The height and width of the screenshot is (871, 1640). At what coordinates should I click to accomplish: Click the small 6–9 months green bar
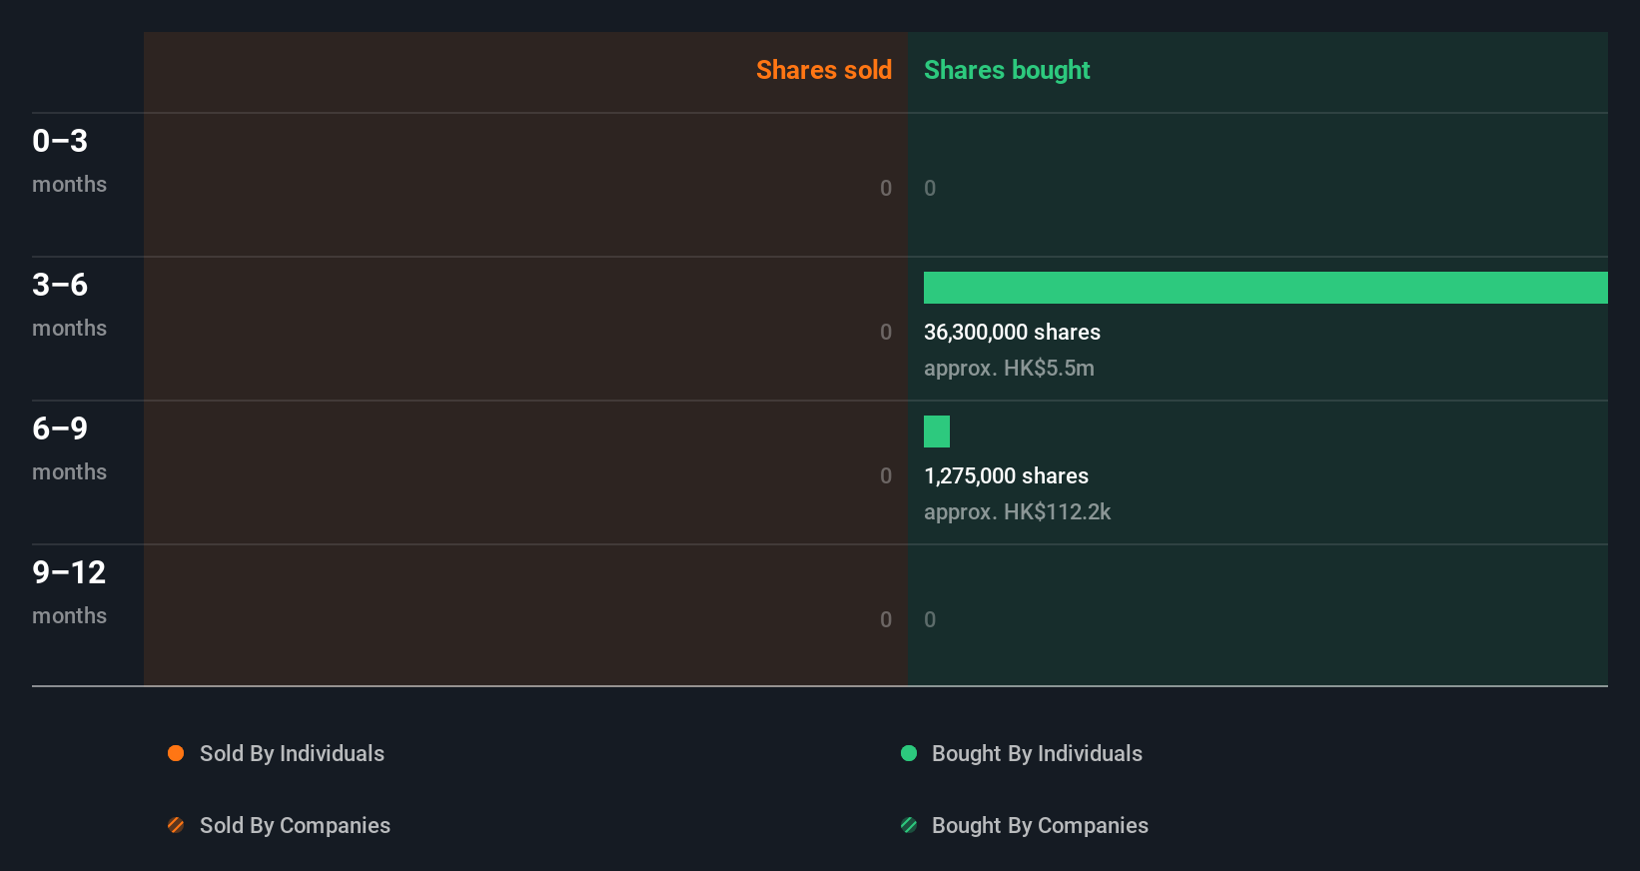(x=937, y=432)
